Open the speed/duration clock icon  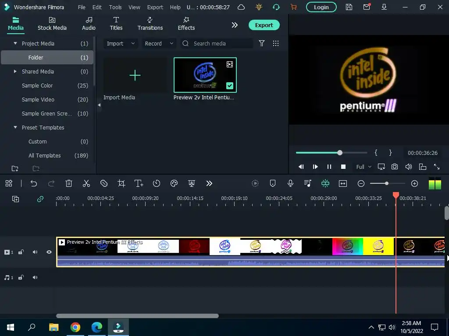pos(157,183)
